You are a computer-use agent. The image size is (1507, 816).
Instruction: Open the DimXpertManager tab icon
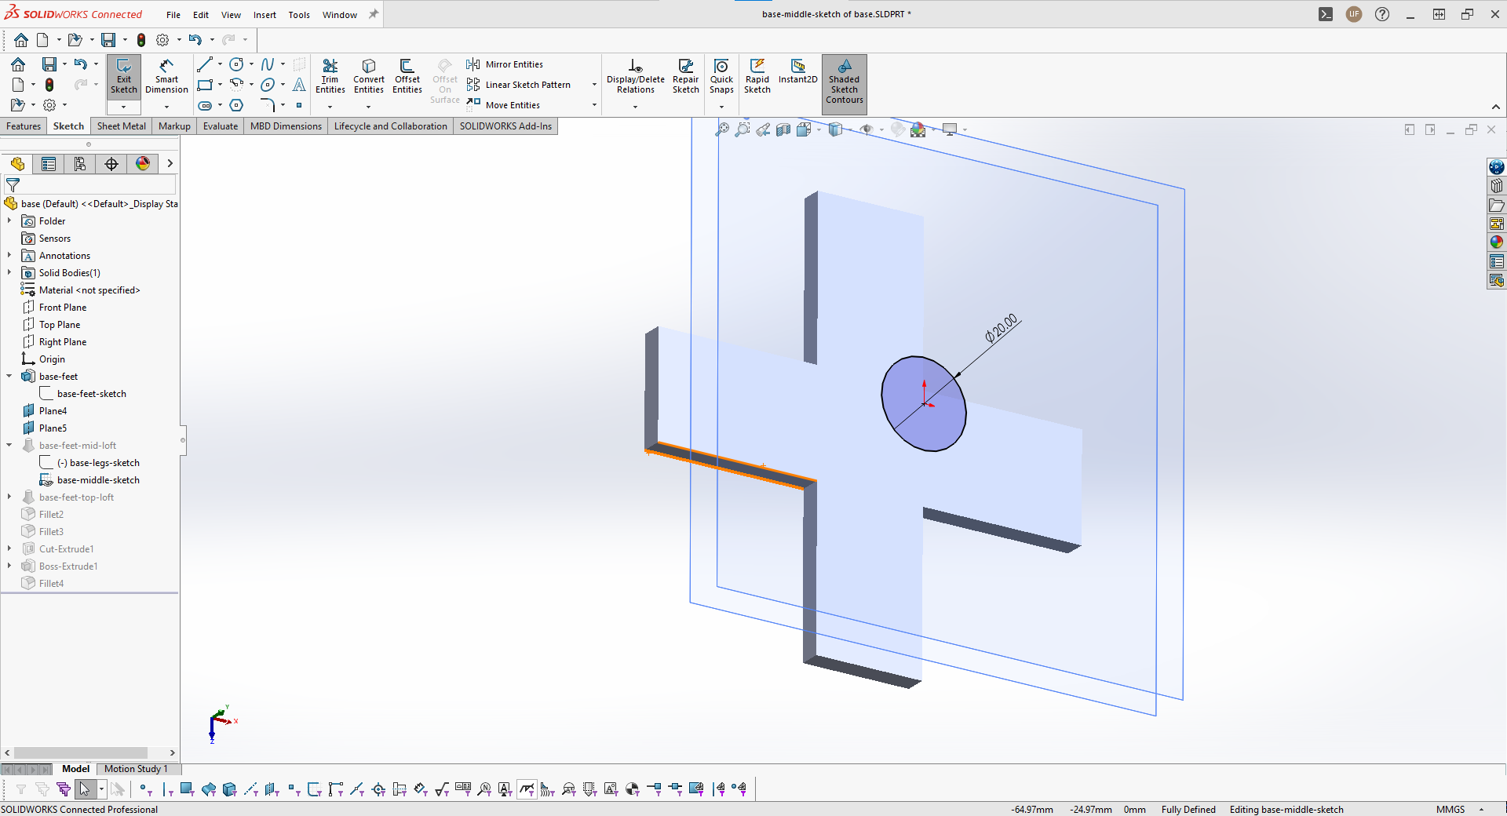tap(111, 163)
